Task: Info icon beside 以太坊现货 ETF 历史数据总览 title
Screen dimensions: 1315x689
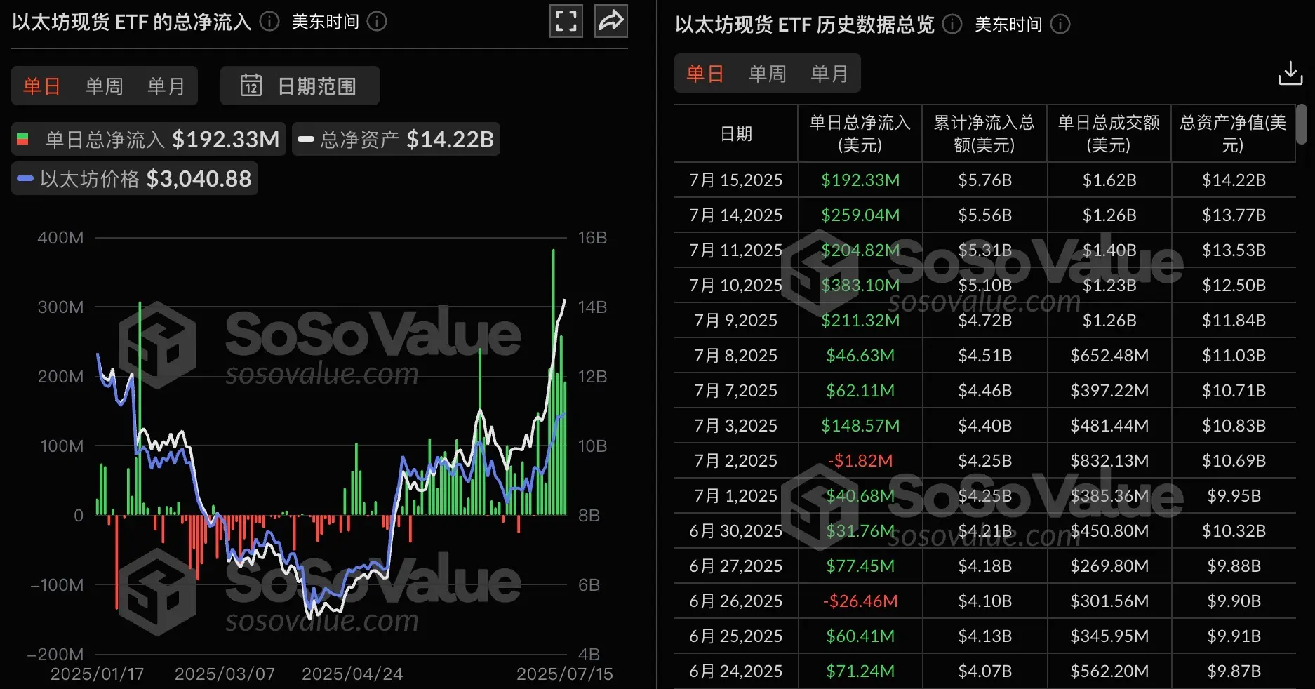Action: [952, 25]
